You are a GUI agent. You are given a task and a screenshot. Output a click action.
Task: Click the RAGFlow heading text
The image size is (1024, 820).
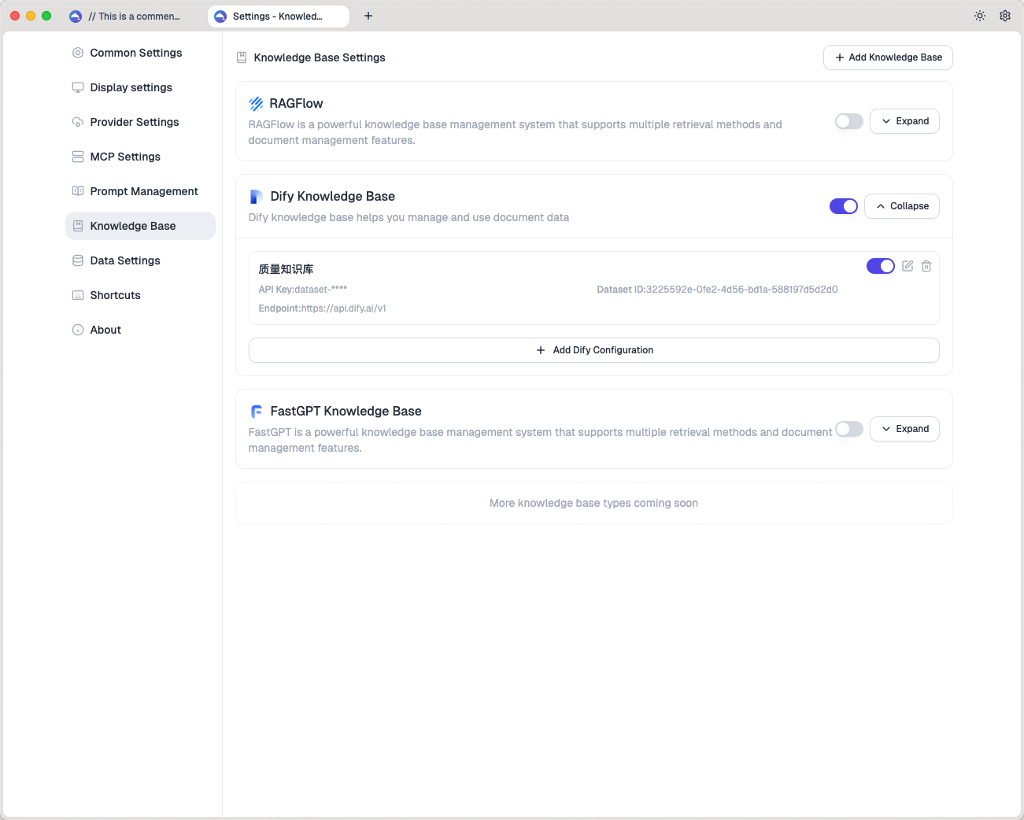pyautogui.click(x=296, y=104)
